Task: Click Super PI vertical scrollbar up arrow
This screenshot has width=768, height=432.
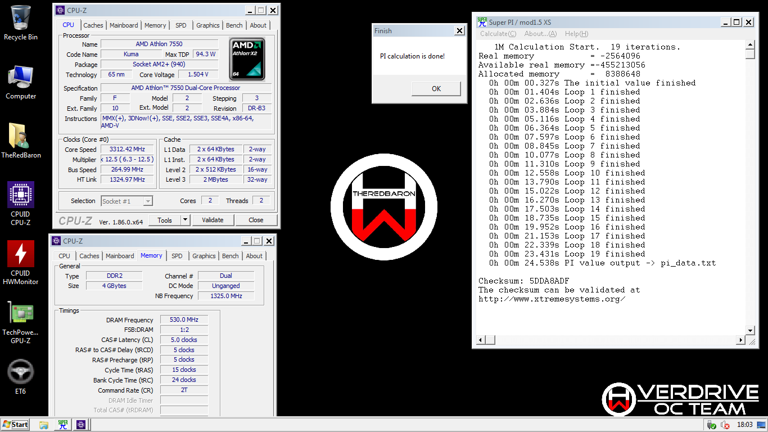Action: click(x=750, y=46)
